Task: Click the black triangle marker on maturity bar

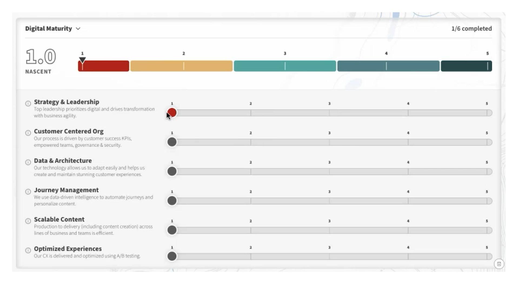Action: (x=82, y=60)
